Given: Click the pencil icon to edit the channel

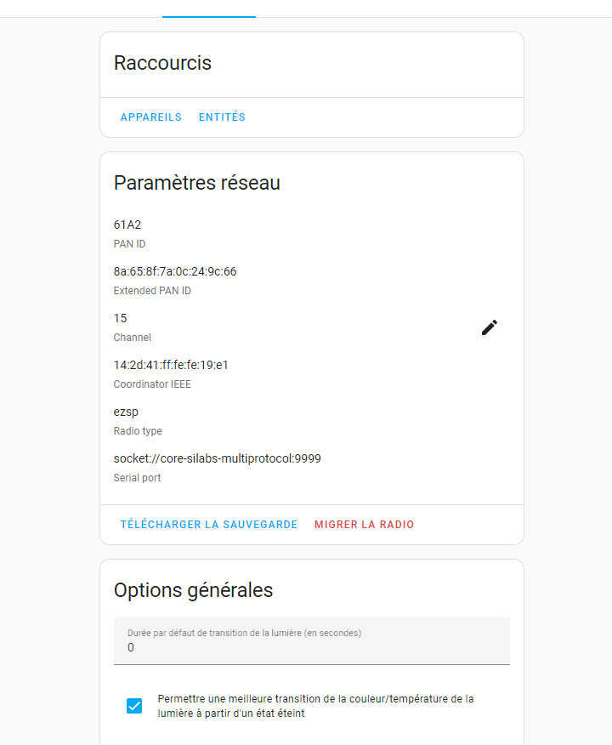Looking at the screenshot, I should [x=490, y=327].
